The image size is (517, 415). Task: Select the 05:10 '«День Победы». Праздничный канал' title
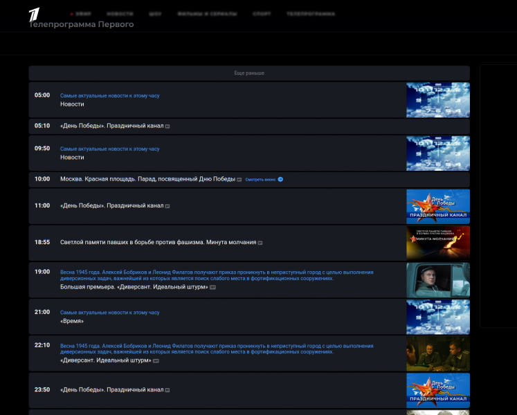112,126
